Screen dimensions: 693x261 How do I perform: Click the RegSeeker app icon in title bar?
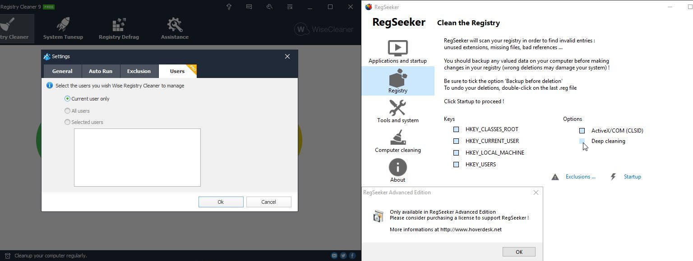(x=369, y=7)
